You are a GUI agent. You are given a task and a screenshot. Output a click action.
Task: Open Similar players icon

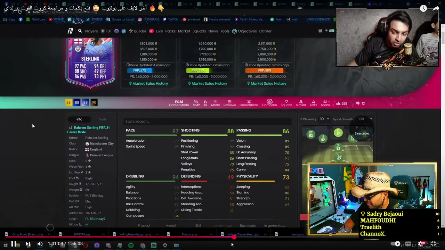click(301, 103)
